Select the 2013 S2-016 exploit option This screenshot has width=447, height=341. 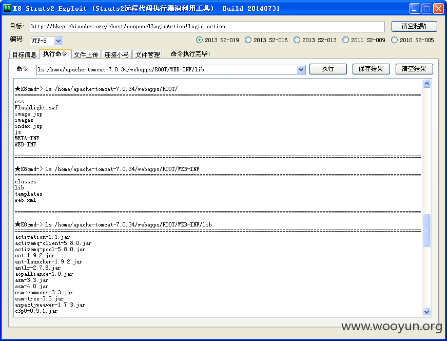[x=266, y=40]
